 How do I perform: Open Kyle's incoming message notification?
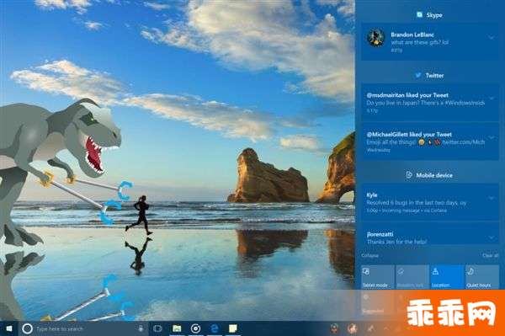click(x=429, y=202)
